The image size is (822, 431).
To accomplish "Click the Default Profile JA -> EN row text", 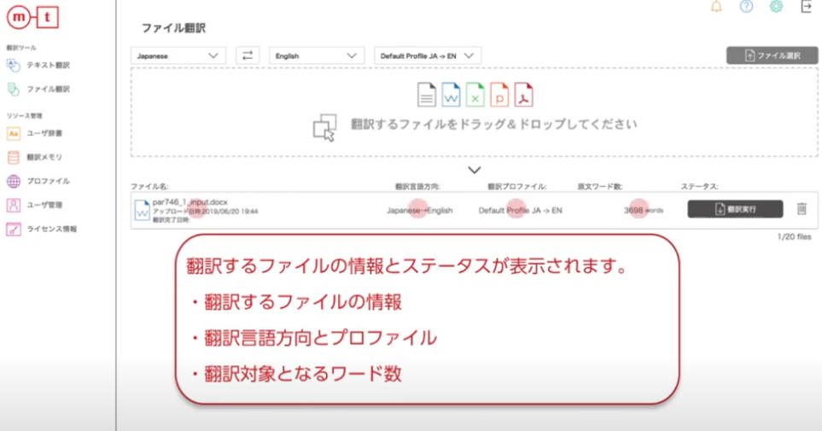I will [520, 210].
